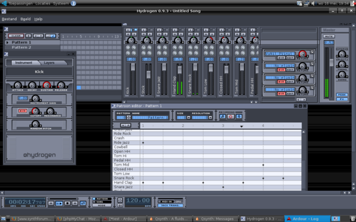Click Edit on fourth FX slot
Screen dimensions: 356x222
[290, 94]
